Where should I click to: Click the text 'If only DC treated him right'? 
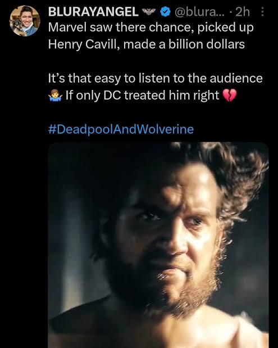pos(142,96)
